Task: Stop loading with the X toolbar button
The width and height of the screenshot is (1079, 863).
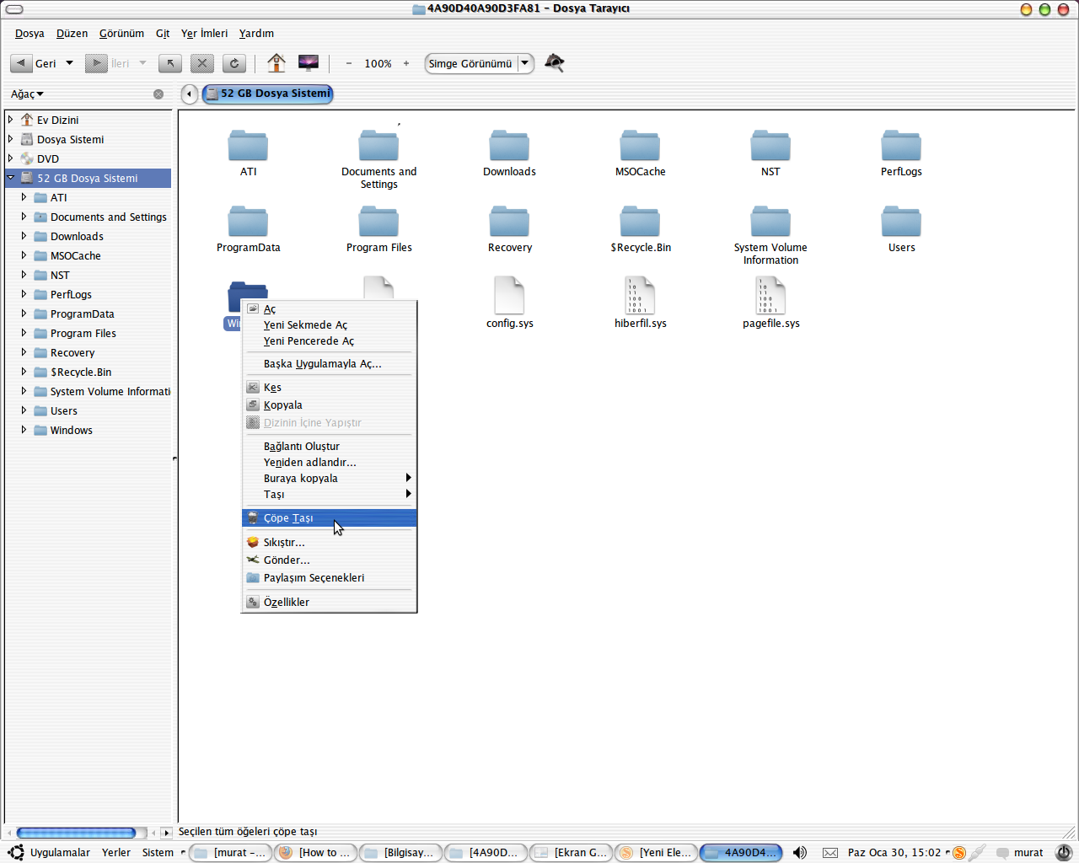Action: pos(202,63)
